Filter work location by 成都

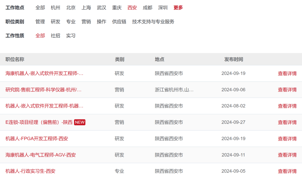pyautogui.click(x=148, y=8)
